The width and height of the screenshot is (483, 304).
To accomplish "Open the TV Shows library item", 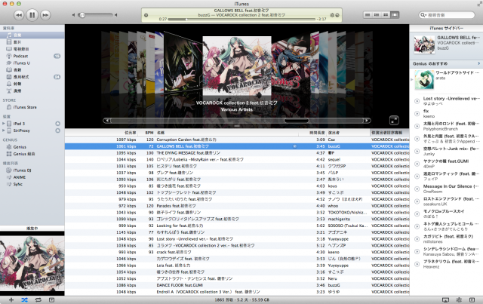I will (x=32, y=49).
